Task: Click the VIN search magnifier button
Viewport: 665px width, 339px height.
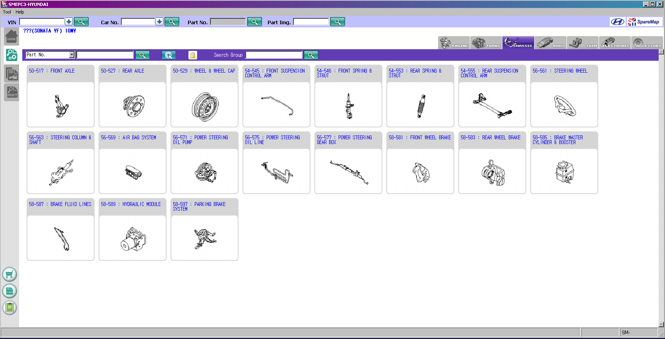Action: pyautogui.click(x=81, y=22)
